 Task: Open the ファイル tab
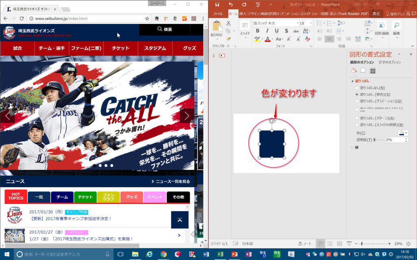coord(218,14)
